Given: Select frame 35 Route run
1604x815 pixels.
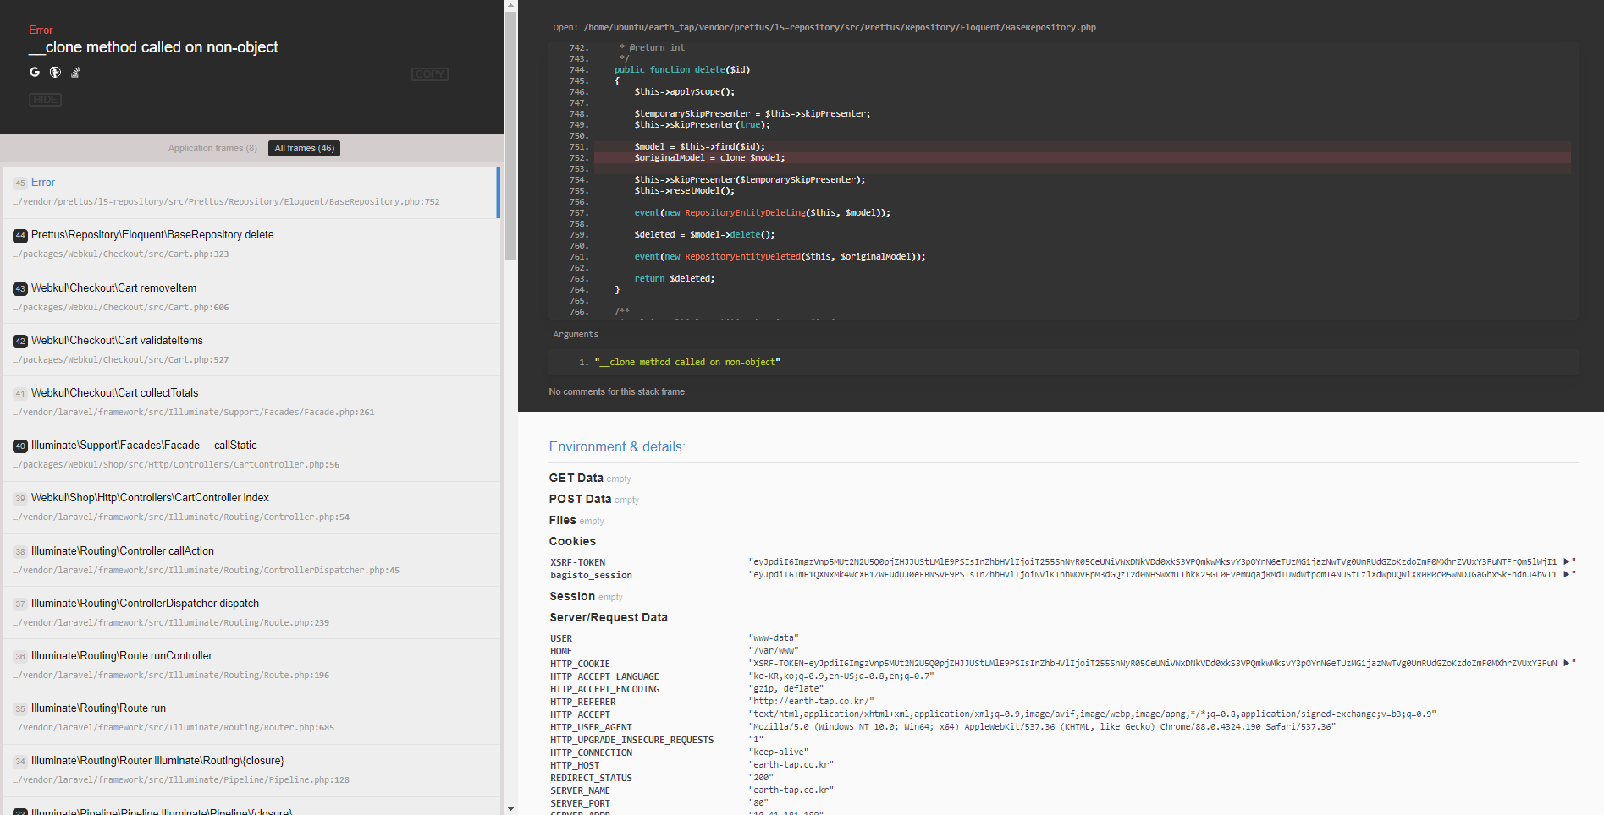Looking at the screenshot, I should 251,717.
